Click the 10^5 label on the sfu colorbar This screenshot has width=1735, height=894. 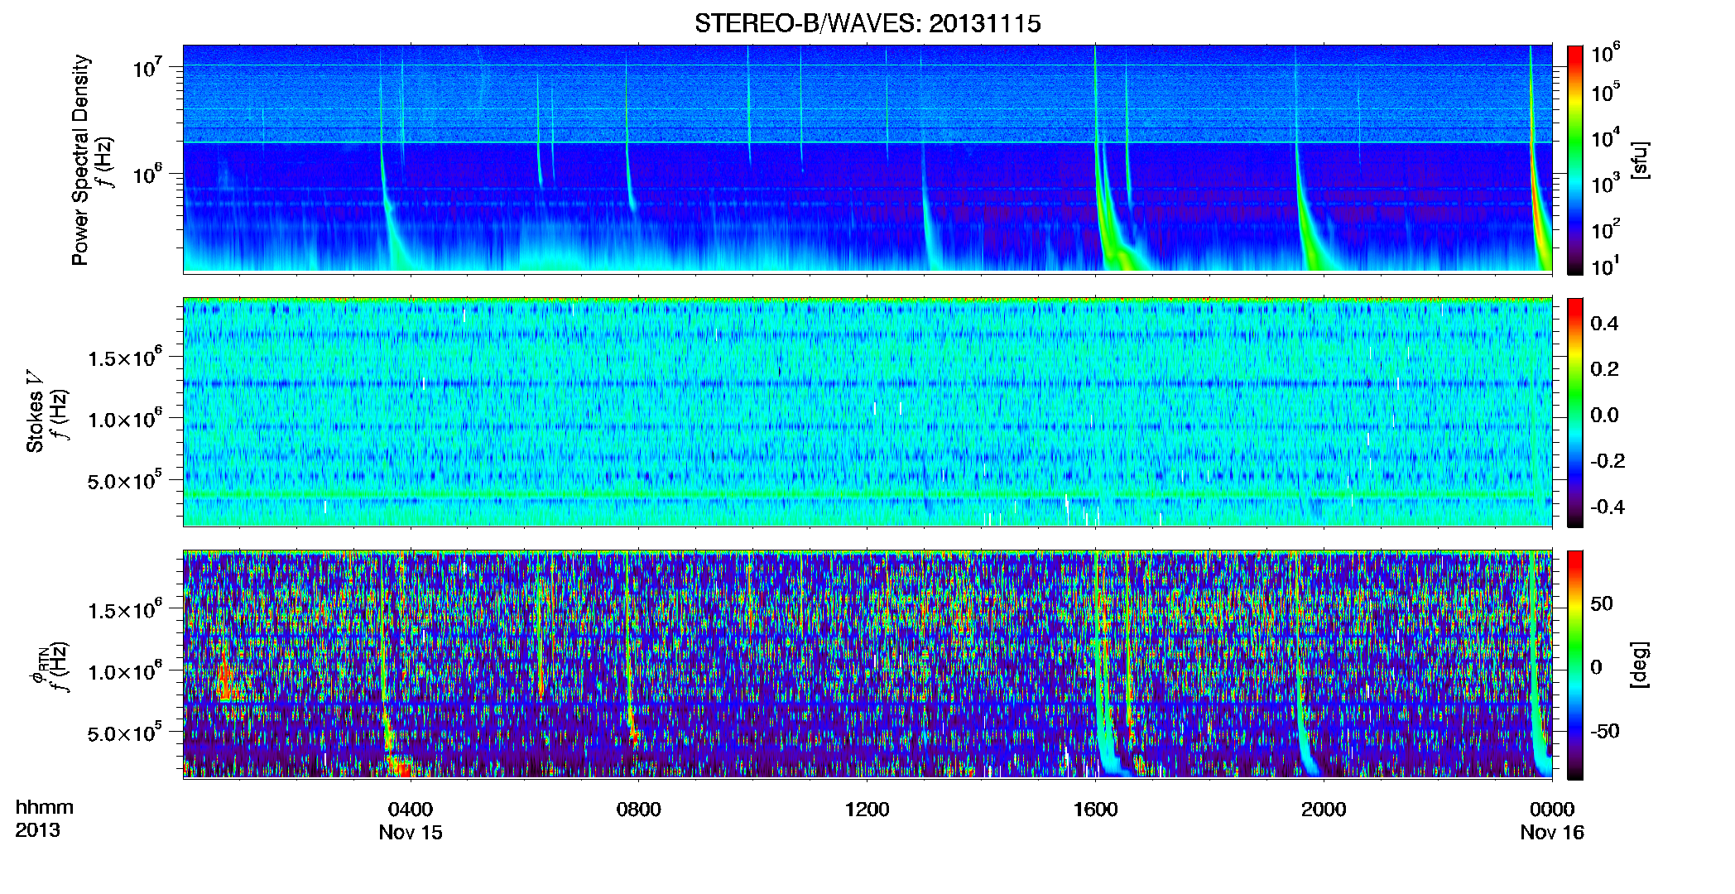(1606, 92)
